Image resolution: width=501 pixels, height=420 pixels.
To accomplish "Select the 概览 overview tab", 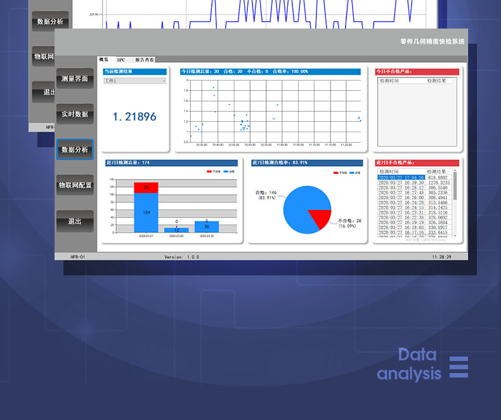I will tap(103, 59).
